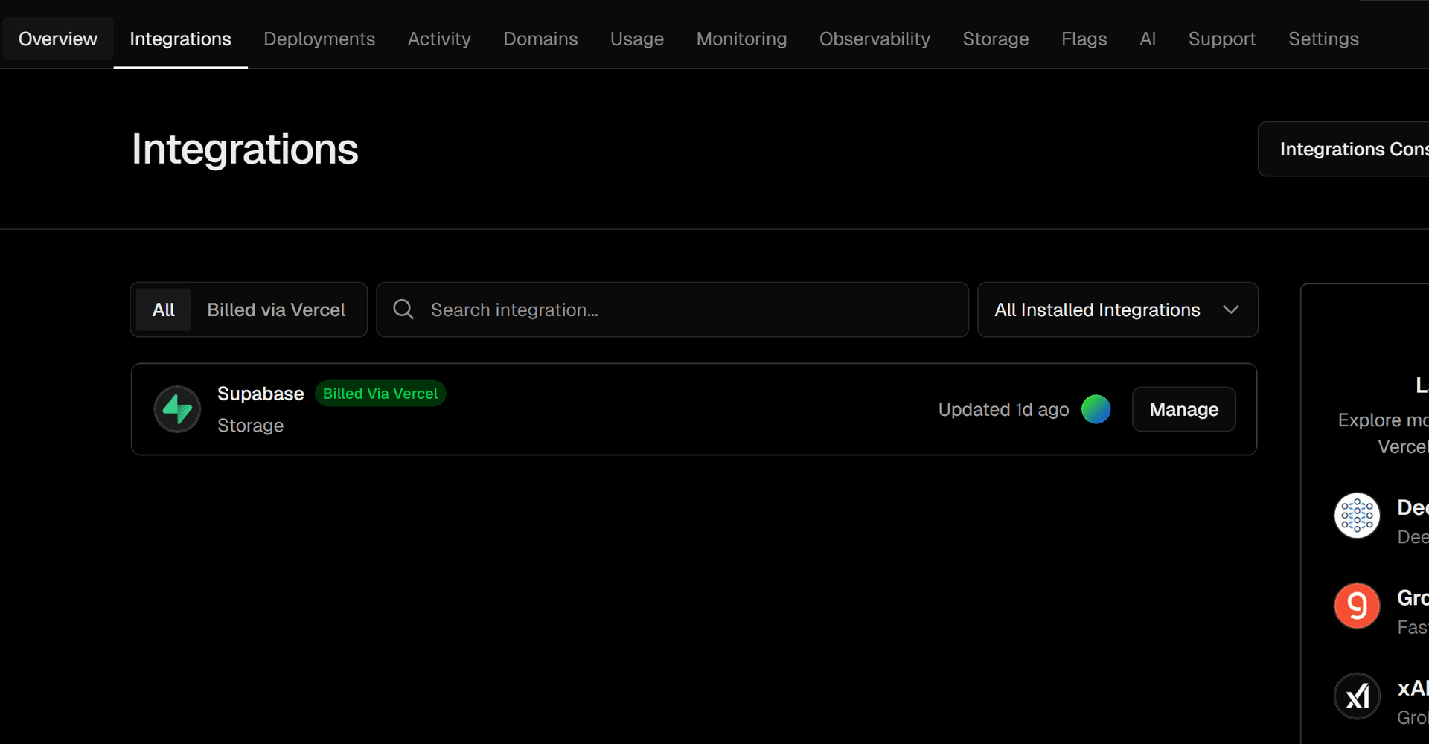
Task: Manage the Supabase integration
Action: click(1183, 409)
